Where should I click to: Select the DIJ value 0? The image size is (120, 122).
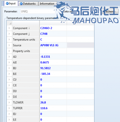click(53, 91)
